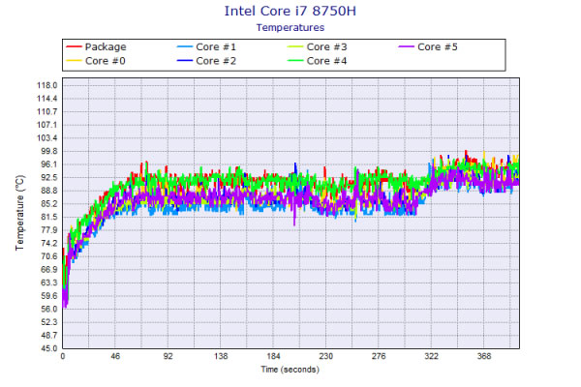Image resolution: width=581 pixels, height=387 pixels.
Task: Click the 114.4 y-axis value
Action: pyautogui.click(x=47, y=99)
